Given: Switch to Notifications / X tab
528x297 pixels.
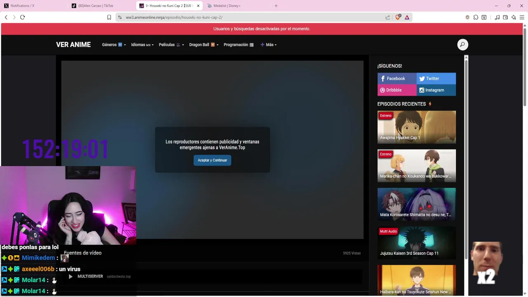Looking at the screenshot, I should 33,6.
